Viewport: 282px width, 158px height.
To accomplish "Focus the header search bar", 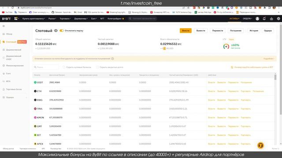I will pos(142,18).
